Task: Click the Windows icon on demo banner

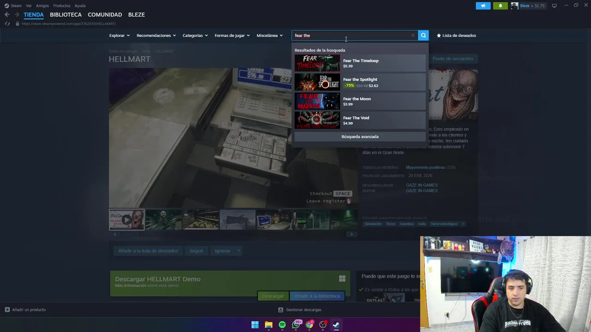Action: point(342,279)
